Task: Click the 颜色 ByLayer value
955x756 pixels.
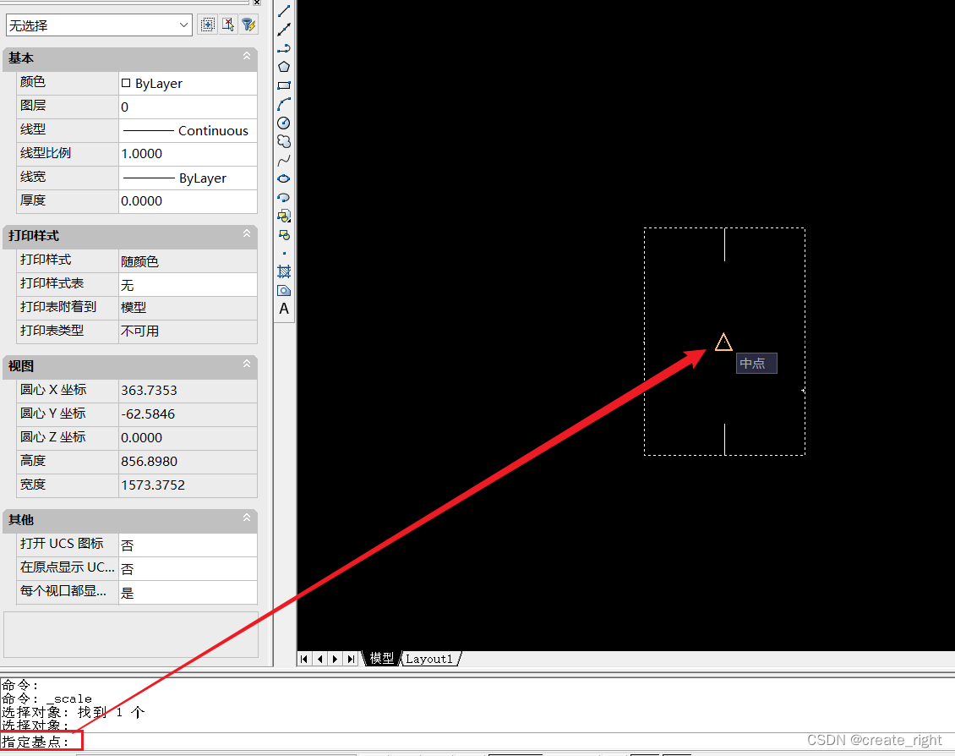Action: [x=188, y=84]
